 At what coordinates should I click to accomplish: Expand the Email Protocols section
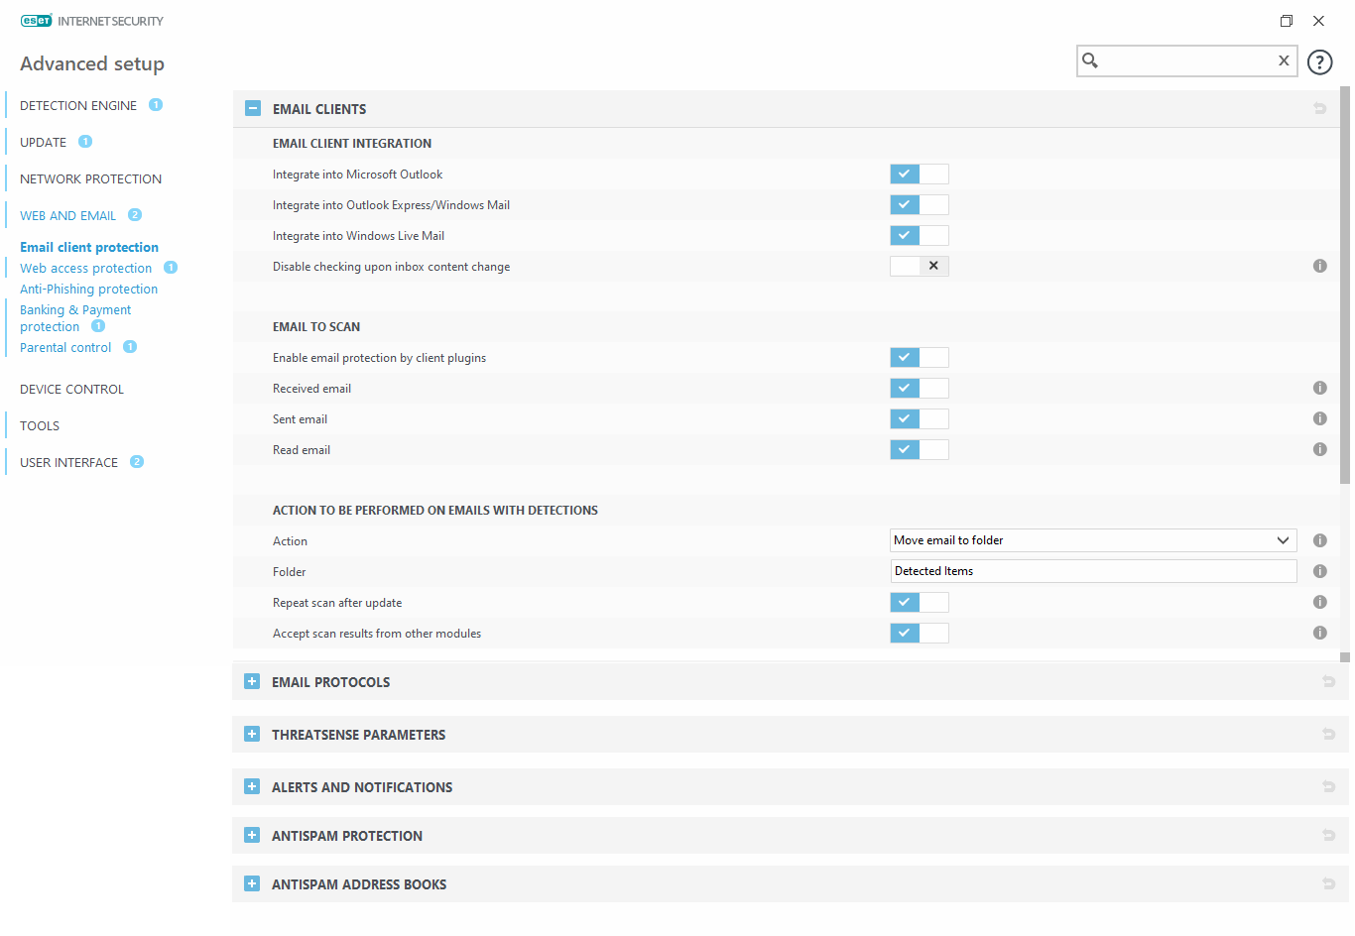point(252,681)
